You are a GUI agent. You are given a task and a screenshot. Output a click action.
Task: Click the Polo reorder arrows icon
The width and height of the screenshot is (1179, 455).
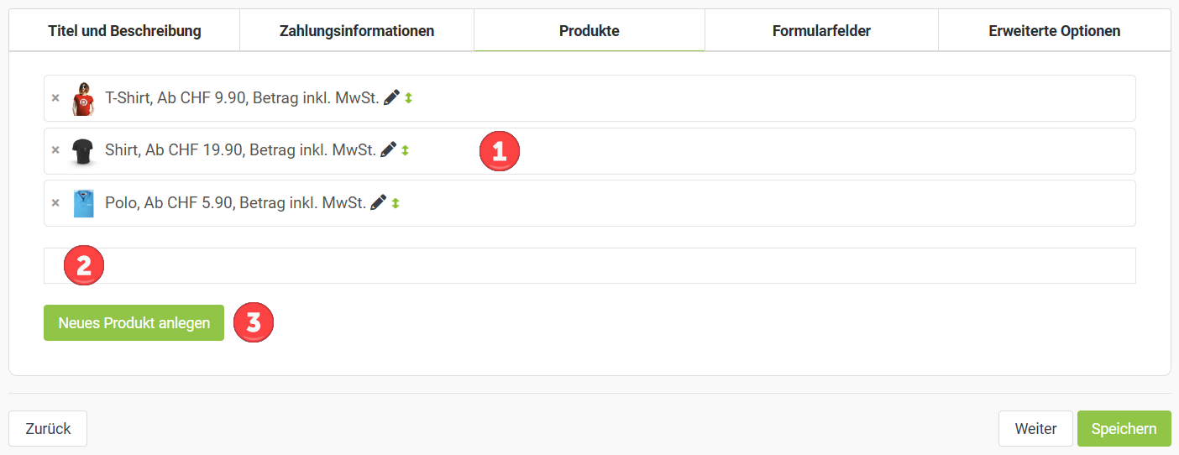tap(396, 202)
